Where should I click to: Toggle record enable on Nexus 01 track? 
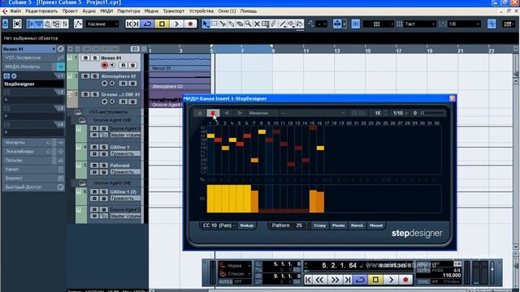tap(105, 65)
